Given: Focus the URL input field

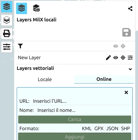Looking at the screenshot, I should pyautogui.click(x=81, y=101).
